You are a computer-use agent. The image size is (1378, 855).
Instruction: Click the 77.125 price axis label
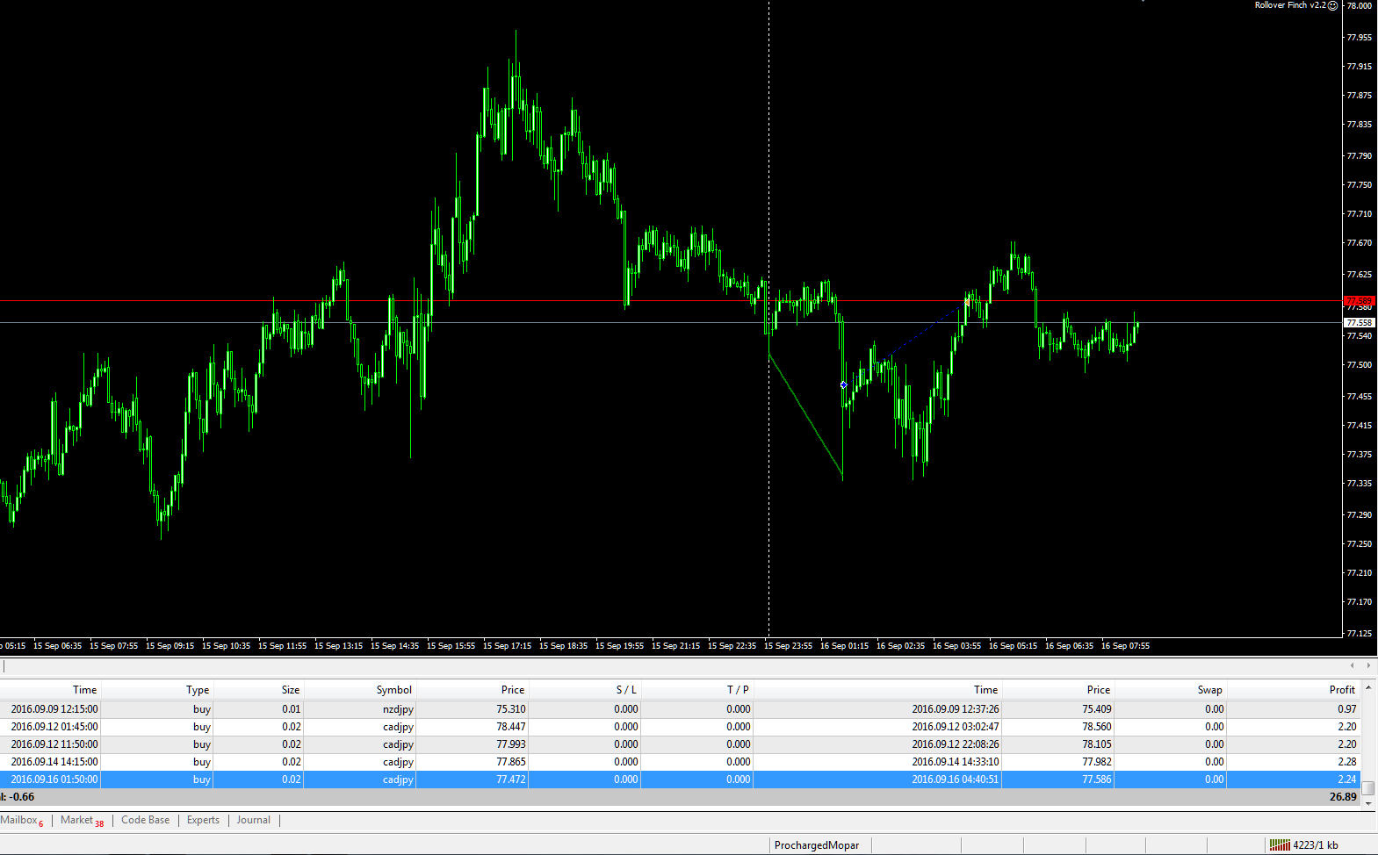pos(1359,633)
